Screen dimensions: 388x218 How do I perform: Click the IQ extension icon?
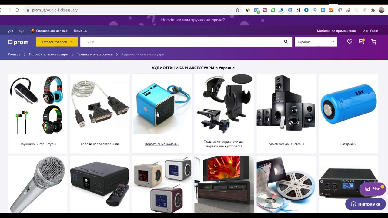coord(315,10)
